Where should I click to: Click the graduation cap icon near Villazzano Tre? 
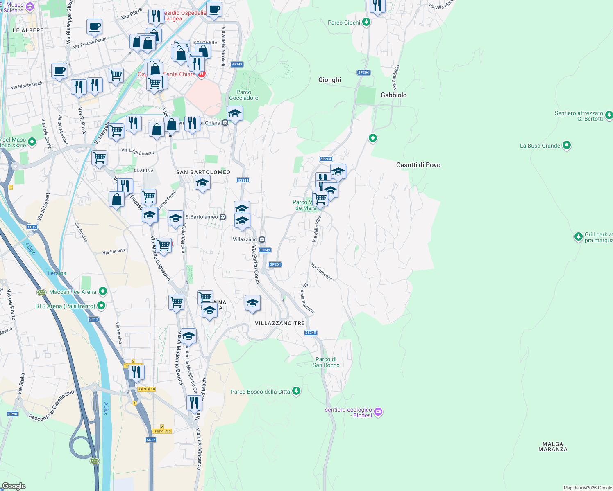[252, 303]
